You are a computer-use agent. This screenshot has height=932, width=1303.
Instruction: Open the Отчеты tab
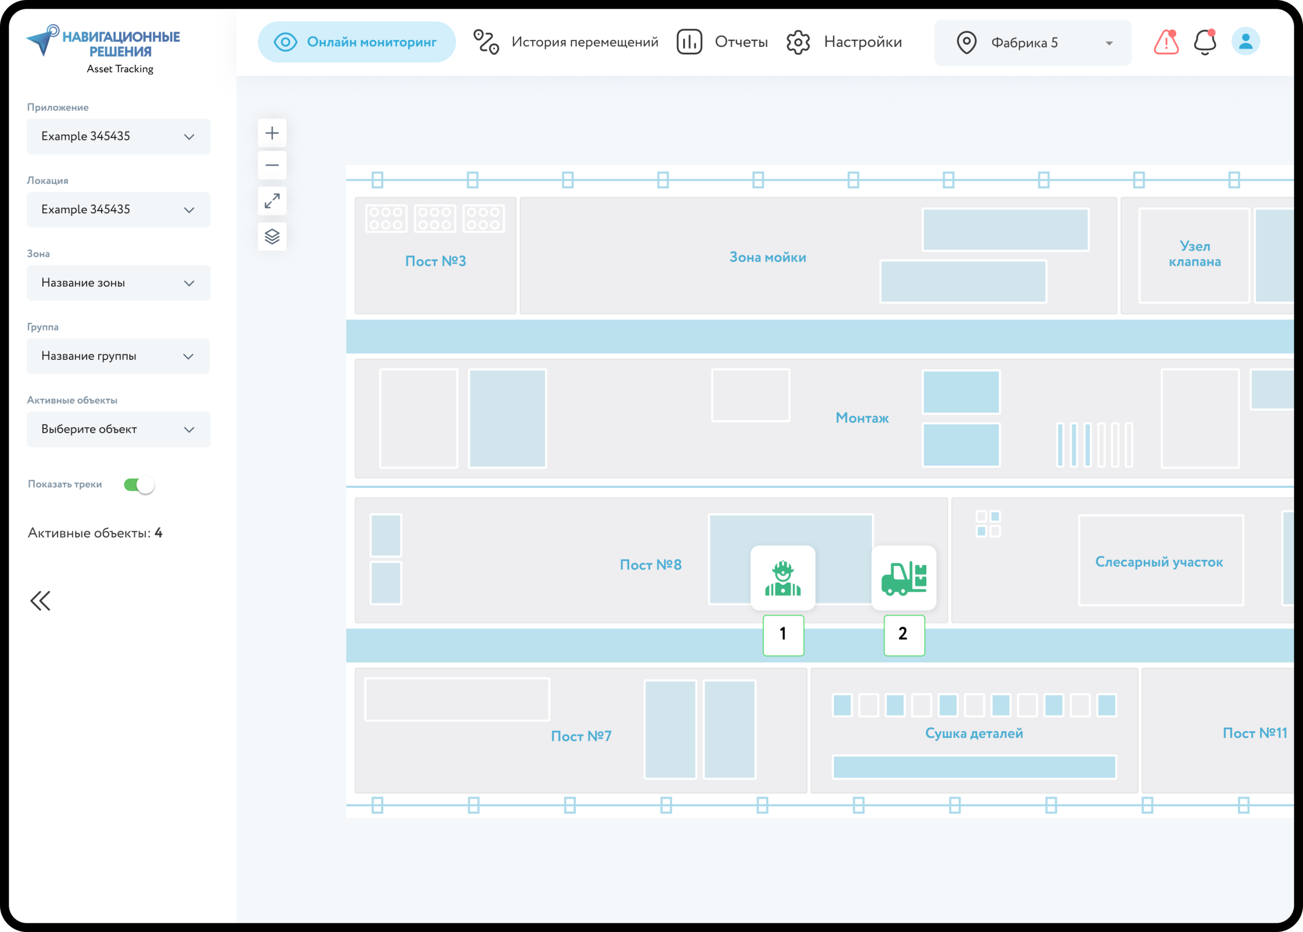point(722,42)
